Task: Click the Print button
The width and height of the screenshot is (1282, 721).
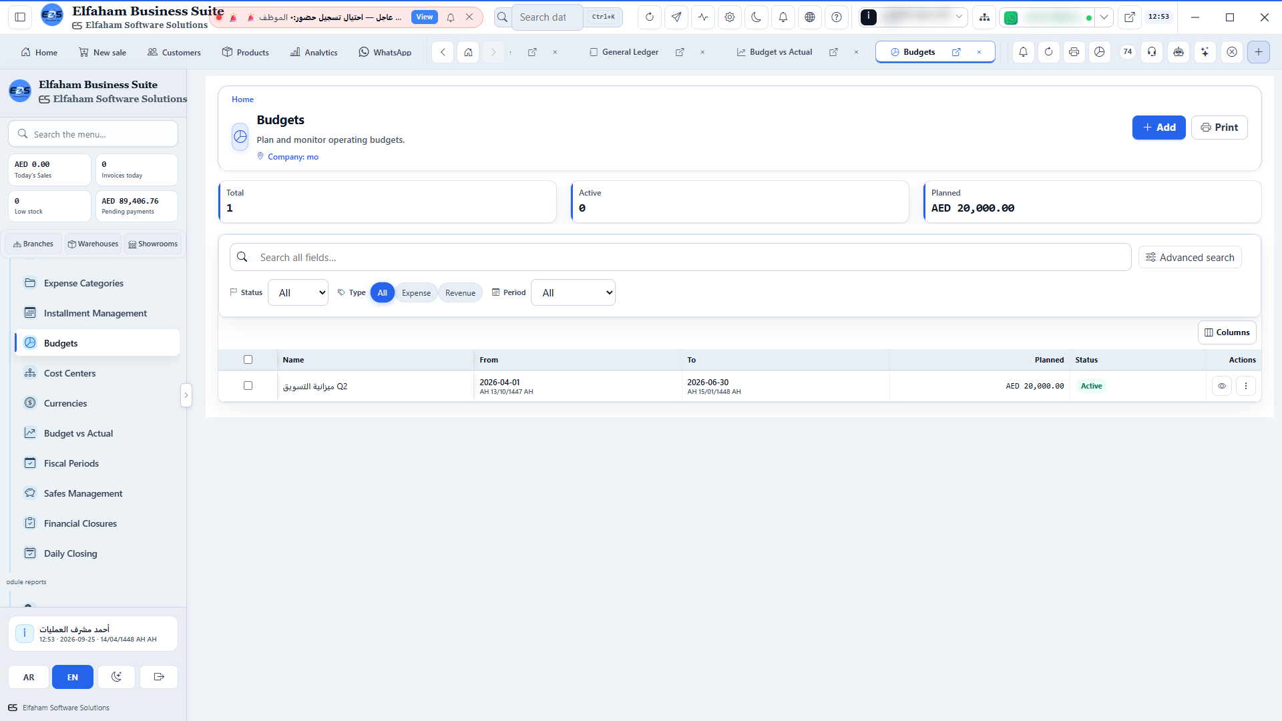Action: pyautogui.click(x=1219, y=128)
